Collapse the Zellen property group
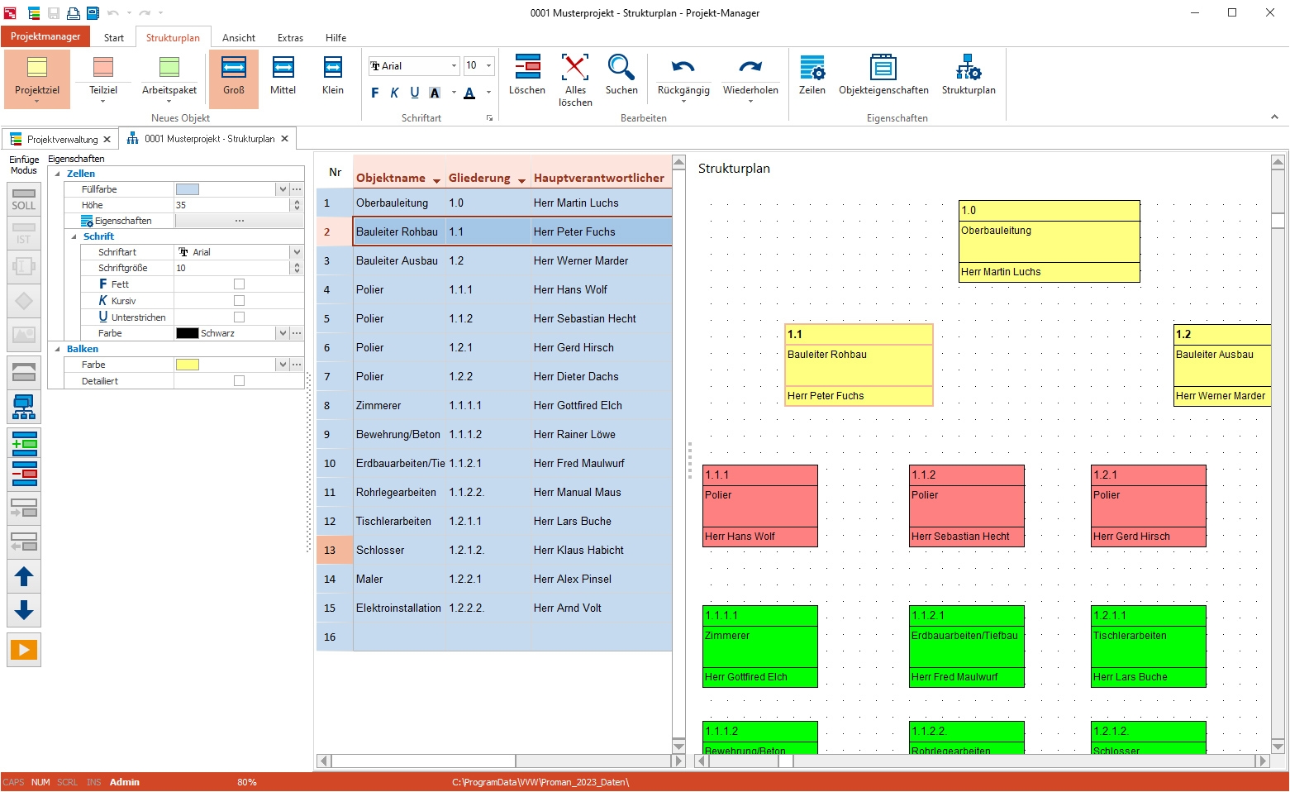The height and width of the screenshot is (792, 1290). tap(57, 174)
